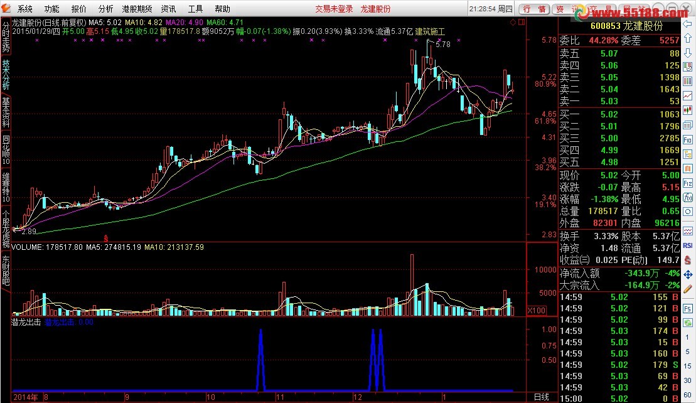This screenshot has width=696, height=403.
Task: Switch to the intraday line chart icon
Action: point(688,96)
